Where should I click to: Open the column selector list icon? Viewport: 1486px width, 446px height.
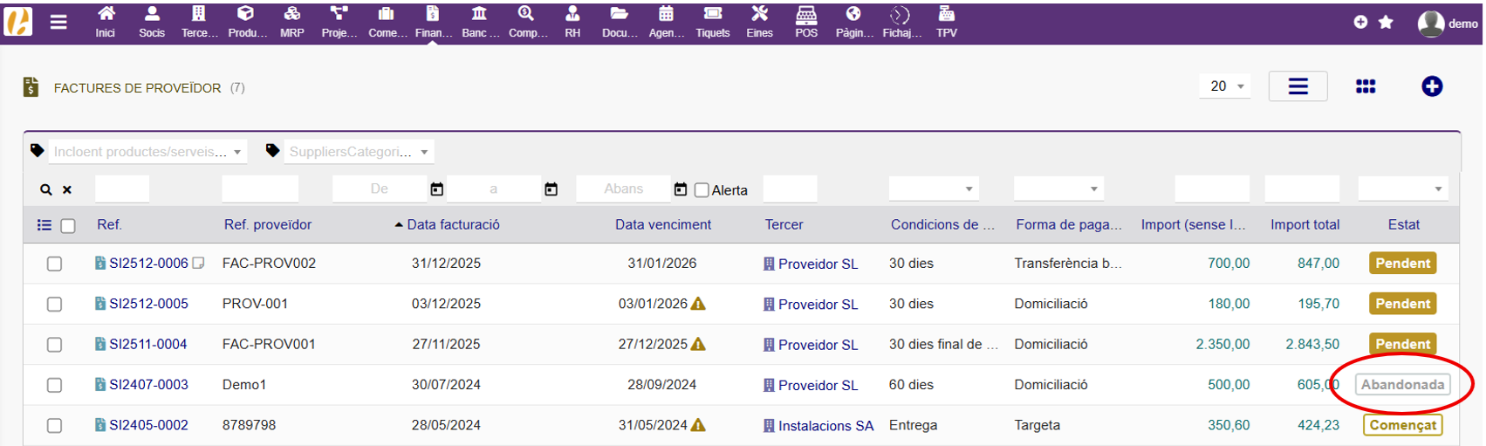pos(45,225)
